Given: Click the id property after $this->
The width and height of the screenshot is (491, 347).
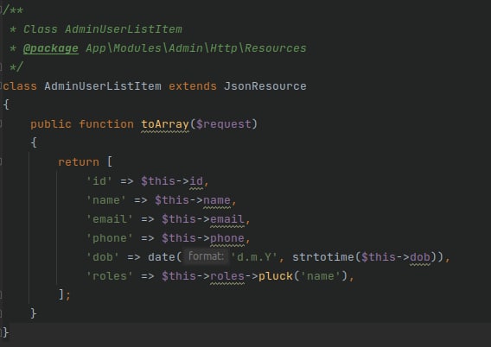Looking at the screenshot, I should (196, 181).
